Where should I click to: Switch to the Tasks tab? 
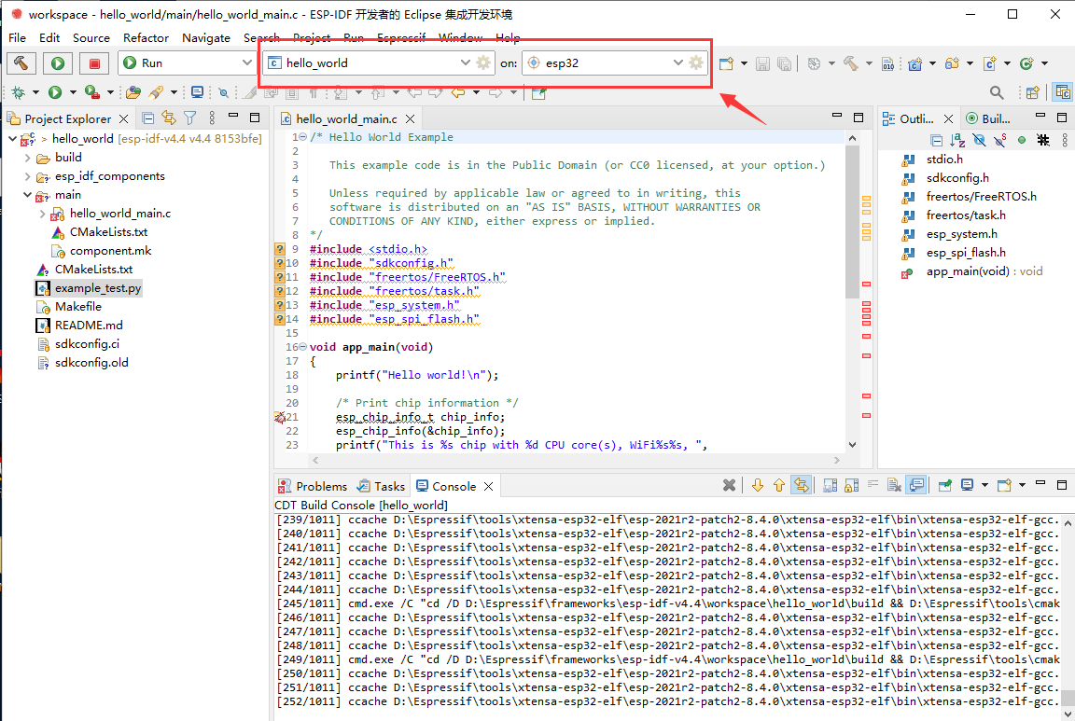click(381, 486)
